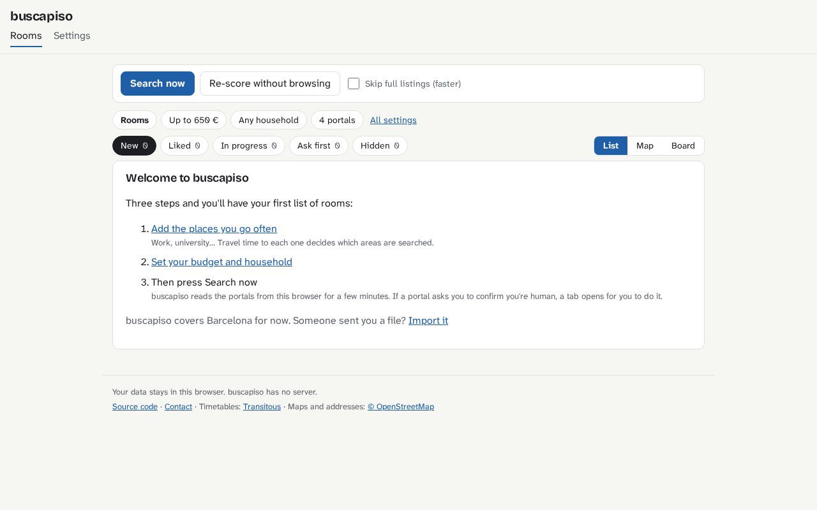Open the Any household chip
Screen dimensions: 817x510
(x=269, y=120)
